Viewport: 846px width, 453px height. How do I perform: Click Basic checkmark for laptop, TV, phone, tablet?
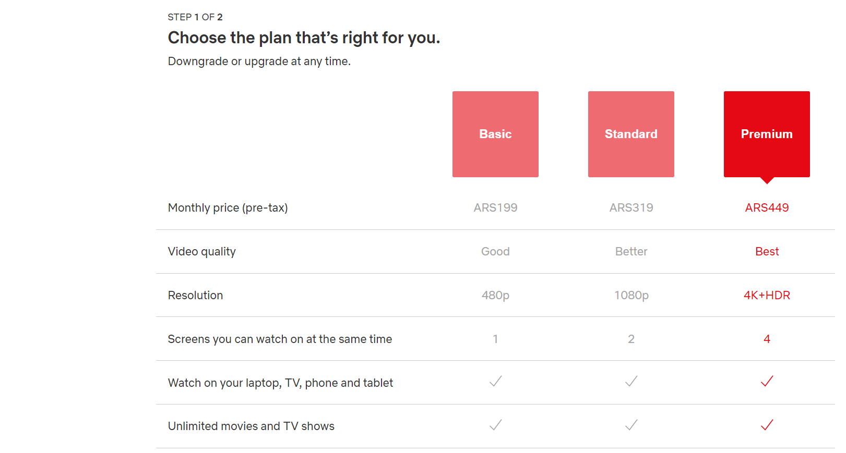[495, 382]
